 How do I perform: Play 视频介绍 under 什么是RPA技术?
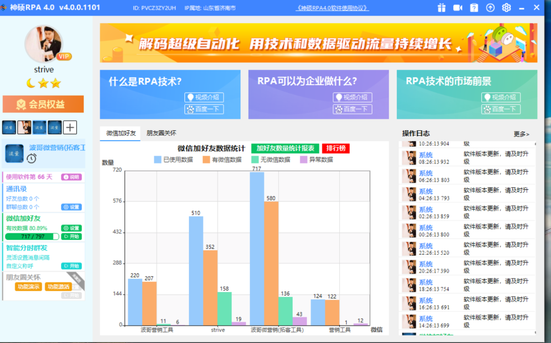tap(204, 97)
